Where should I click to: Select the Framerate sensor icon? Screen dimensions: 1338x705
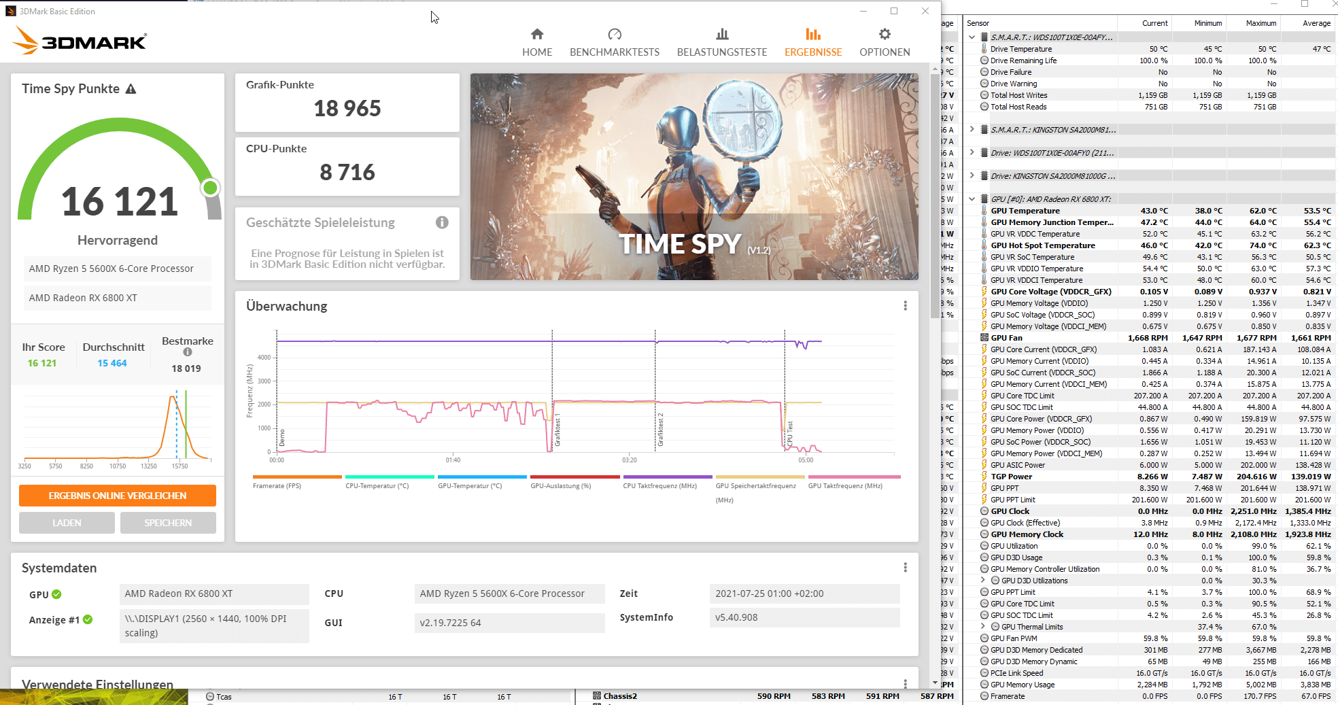click(984, 696)
